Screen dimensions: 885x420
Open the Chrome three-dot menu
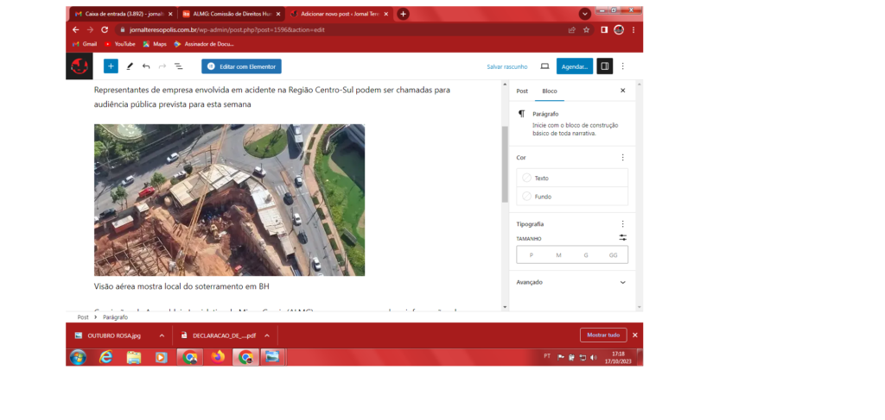click(634, 30)
